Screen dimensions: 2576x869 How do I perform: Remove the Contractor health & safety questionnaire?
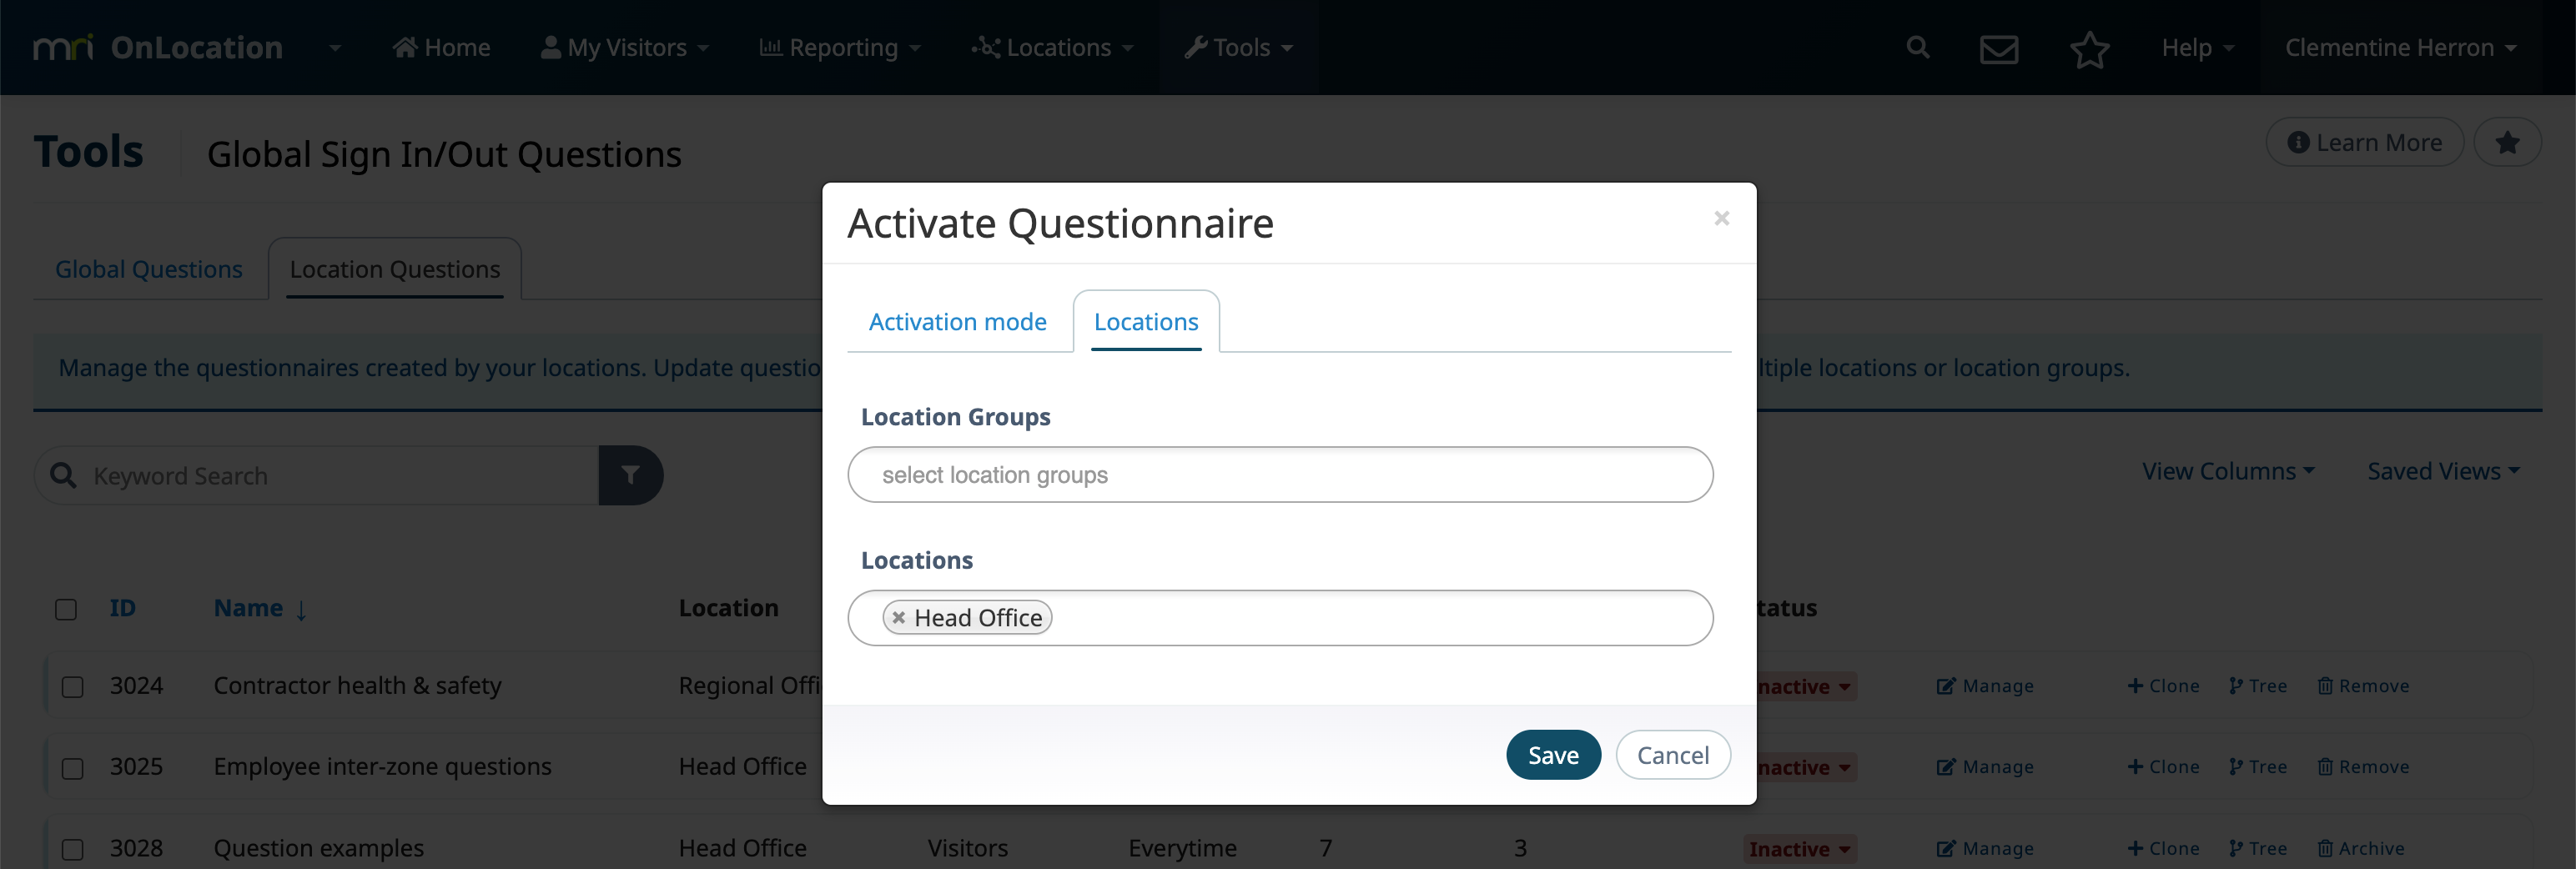coord(2363,686)
